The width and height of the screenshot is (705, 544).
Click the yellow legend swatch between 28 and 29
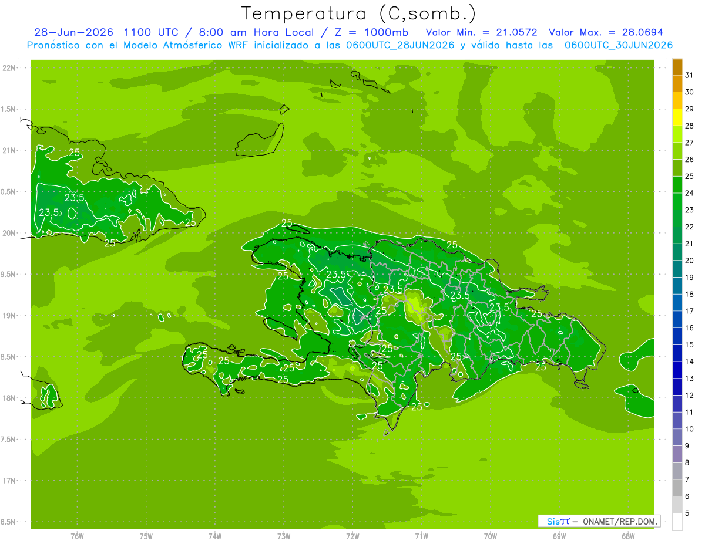pos(677,117)
